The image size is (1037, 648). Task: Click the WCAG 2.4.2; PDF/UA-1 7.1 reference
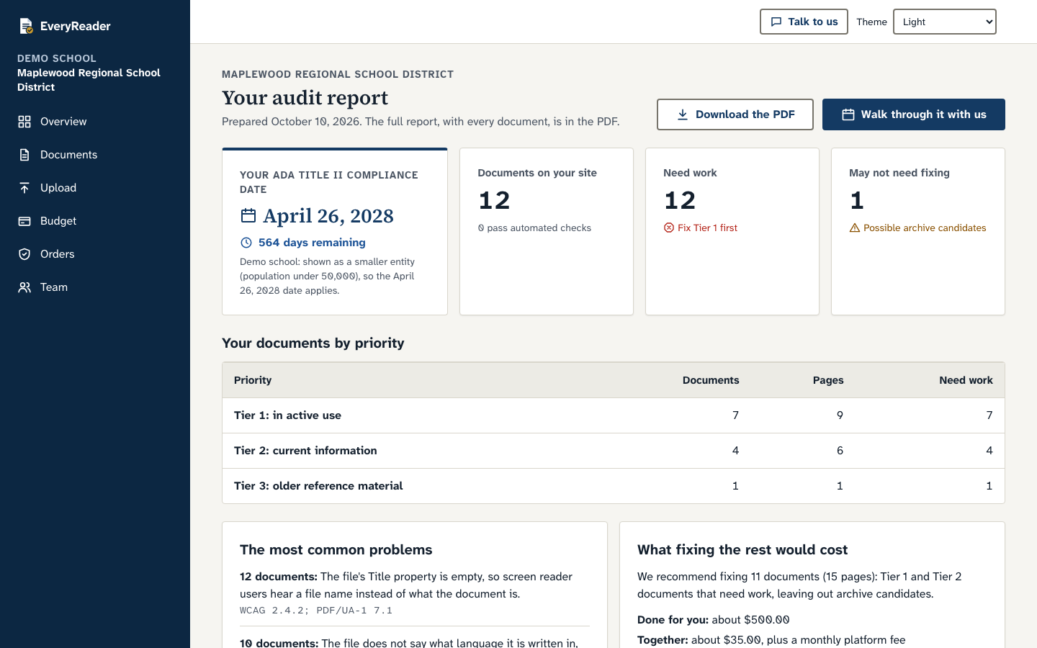pos(316,611)
